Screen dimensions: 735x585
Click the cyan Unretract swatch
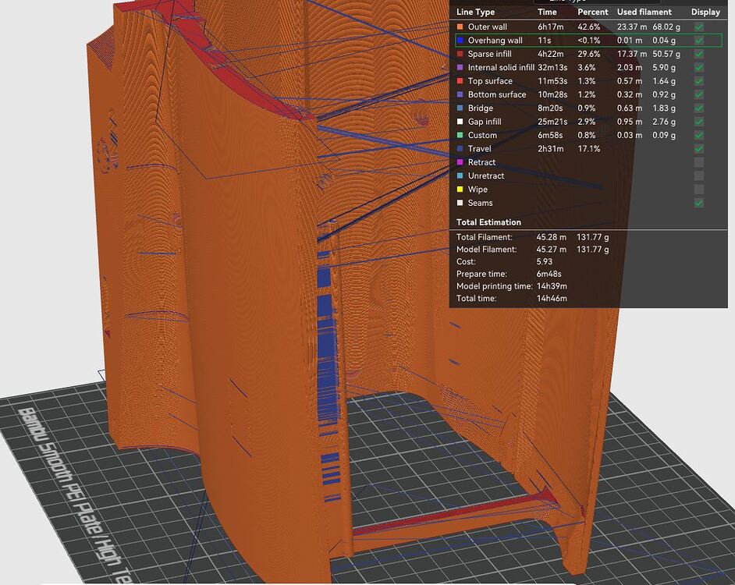(x=460, y=176)
